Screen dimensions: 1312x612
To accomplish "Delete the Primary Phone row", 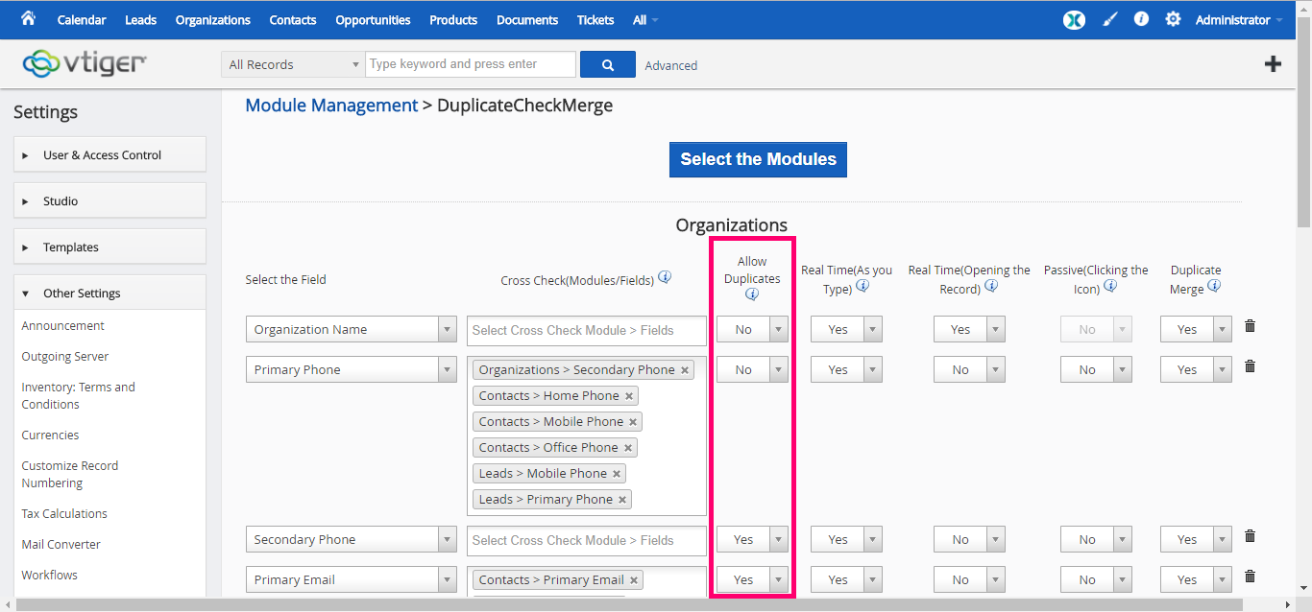I will pos(1250,366).
